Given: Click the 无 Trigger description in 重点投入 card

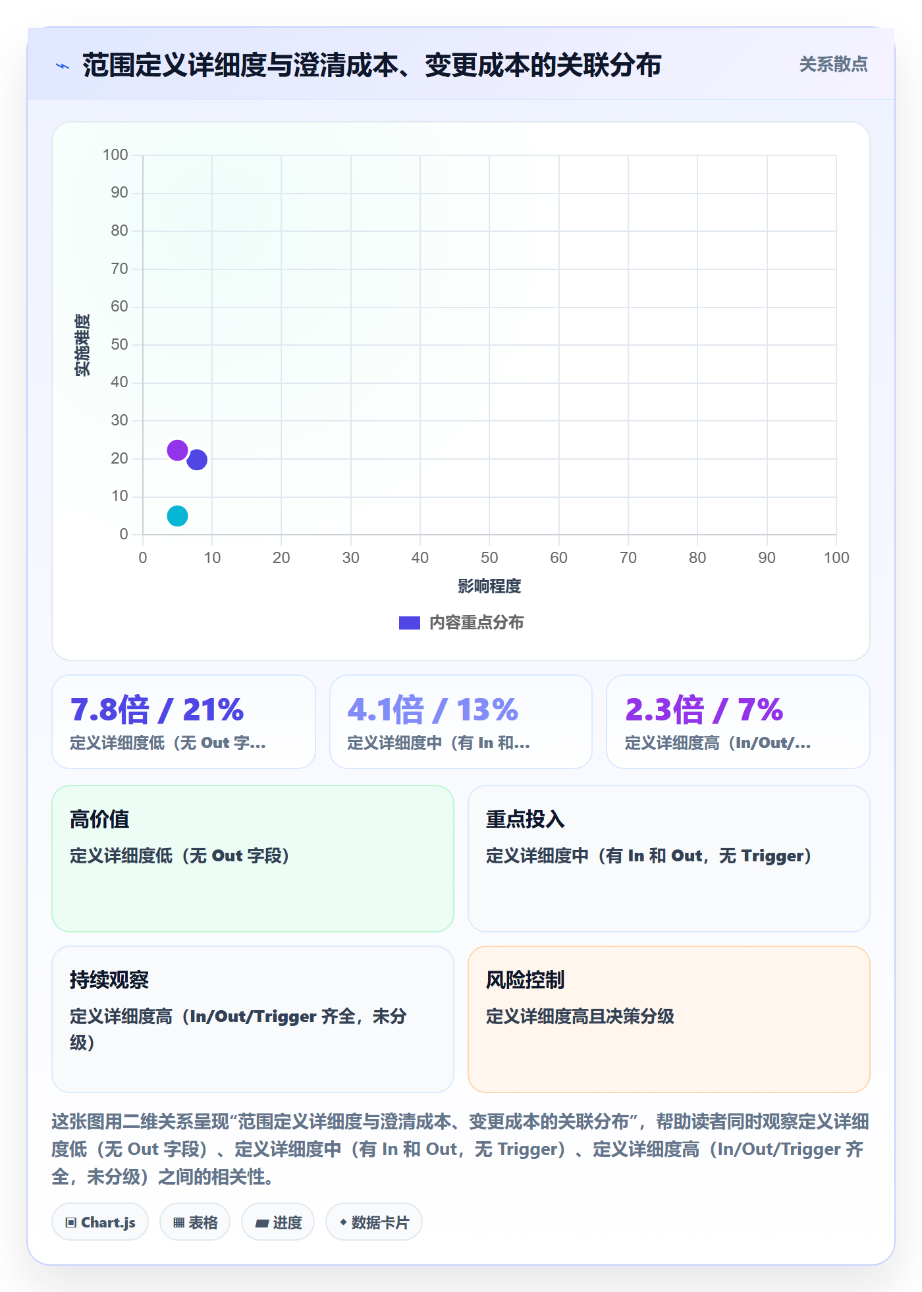Looking at the screenshot, I should coord(649,856).
